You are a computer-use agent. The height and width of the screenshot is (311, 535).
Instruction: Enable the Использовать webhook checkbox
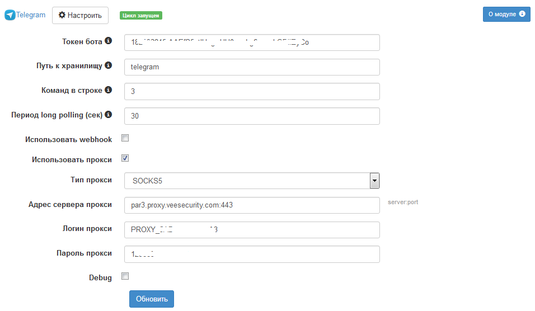[x=125, y=138]
